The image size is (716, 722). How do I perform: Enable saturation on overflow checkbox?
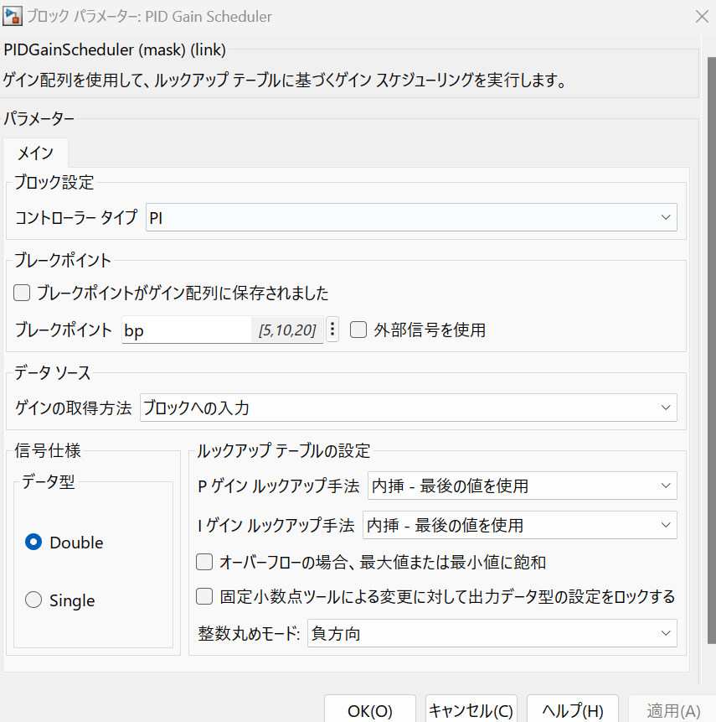204,562
